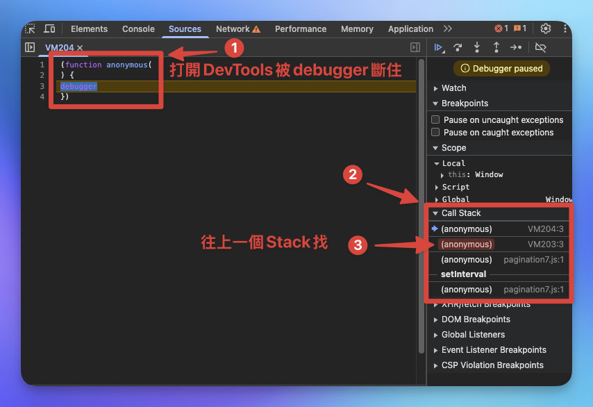593x407 pixels.
Task: Toggle the debugger sidebar panel icon
Action: pos(415,47)
